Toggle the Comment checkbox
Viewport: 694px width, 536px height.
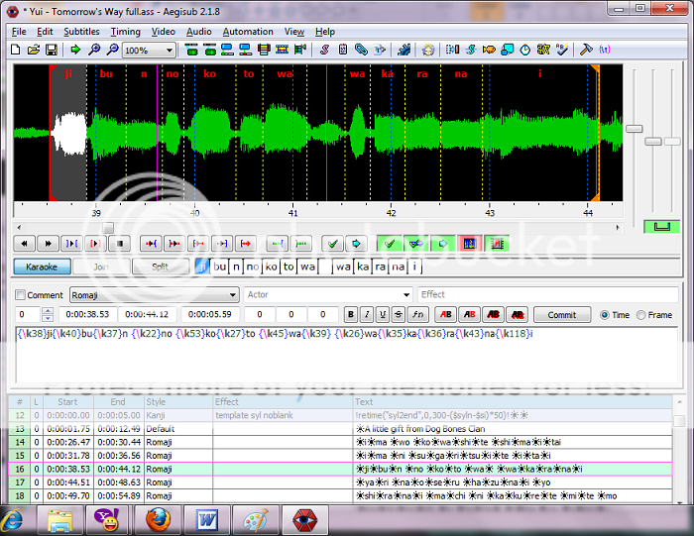coord(21,295)
